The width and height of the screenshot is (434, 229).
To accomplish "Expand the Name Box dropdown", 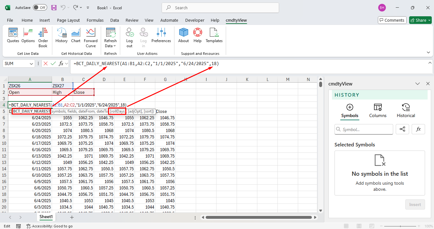I will 31,63.
